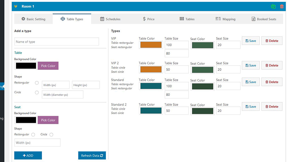
Task: Collapse the Room 1 panel chevron
Action: pos(15,6)
